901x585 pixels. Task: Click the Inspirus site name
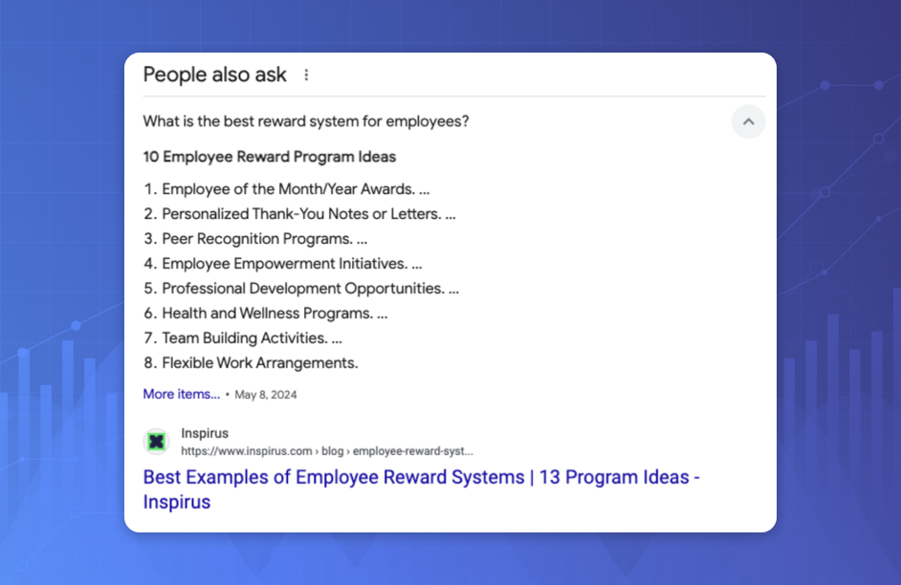point(205,433)
